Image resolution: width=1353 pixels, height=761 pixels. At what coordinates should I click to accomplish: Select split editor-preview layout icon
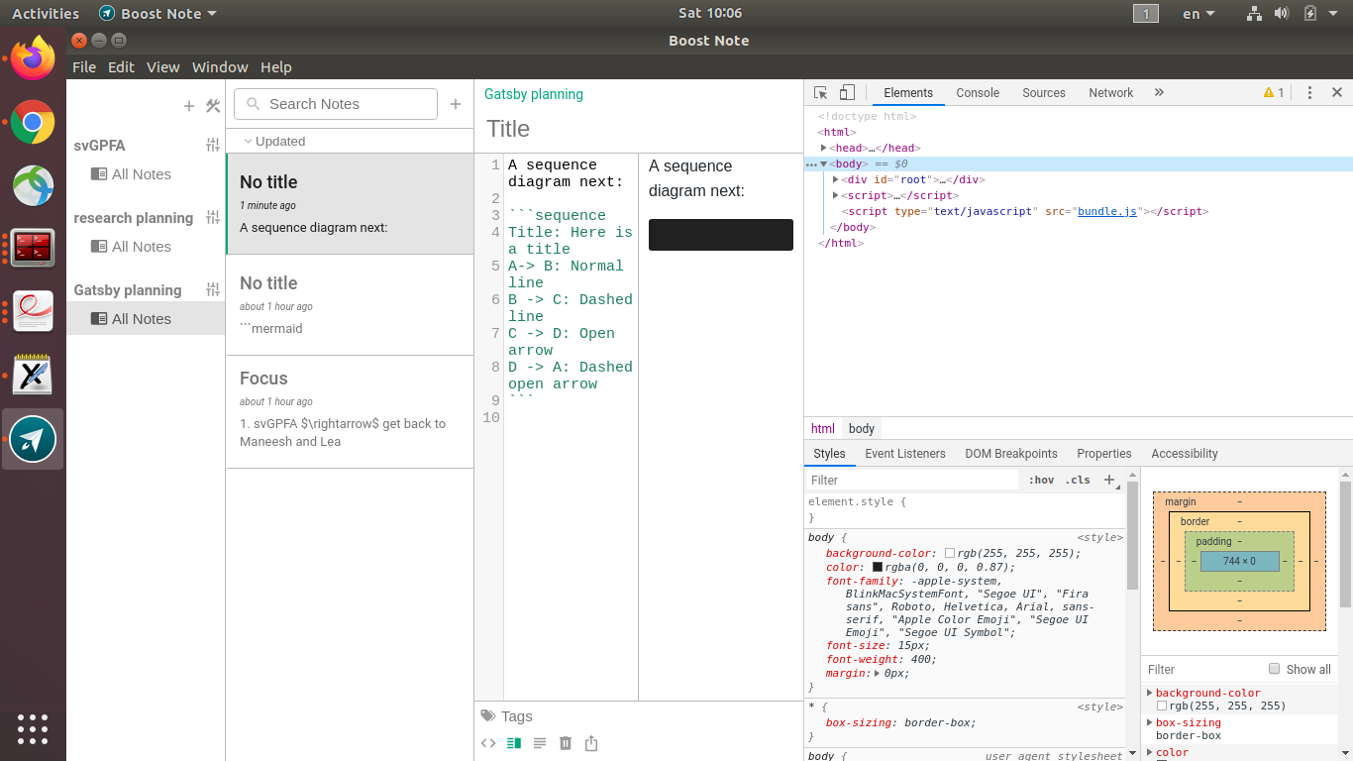pyautogui.click(x=514, y=743)
